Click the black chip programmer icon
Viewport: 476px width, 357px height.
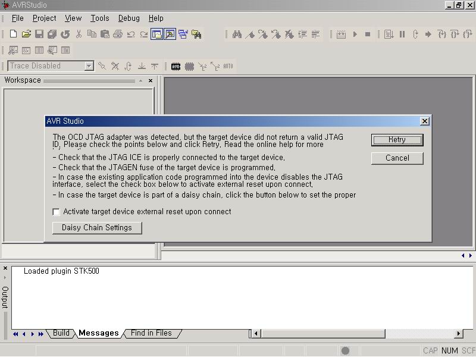(x=189, y=66)
